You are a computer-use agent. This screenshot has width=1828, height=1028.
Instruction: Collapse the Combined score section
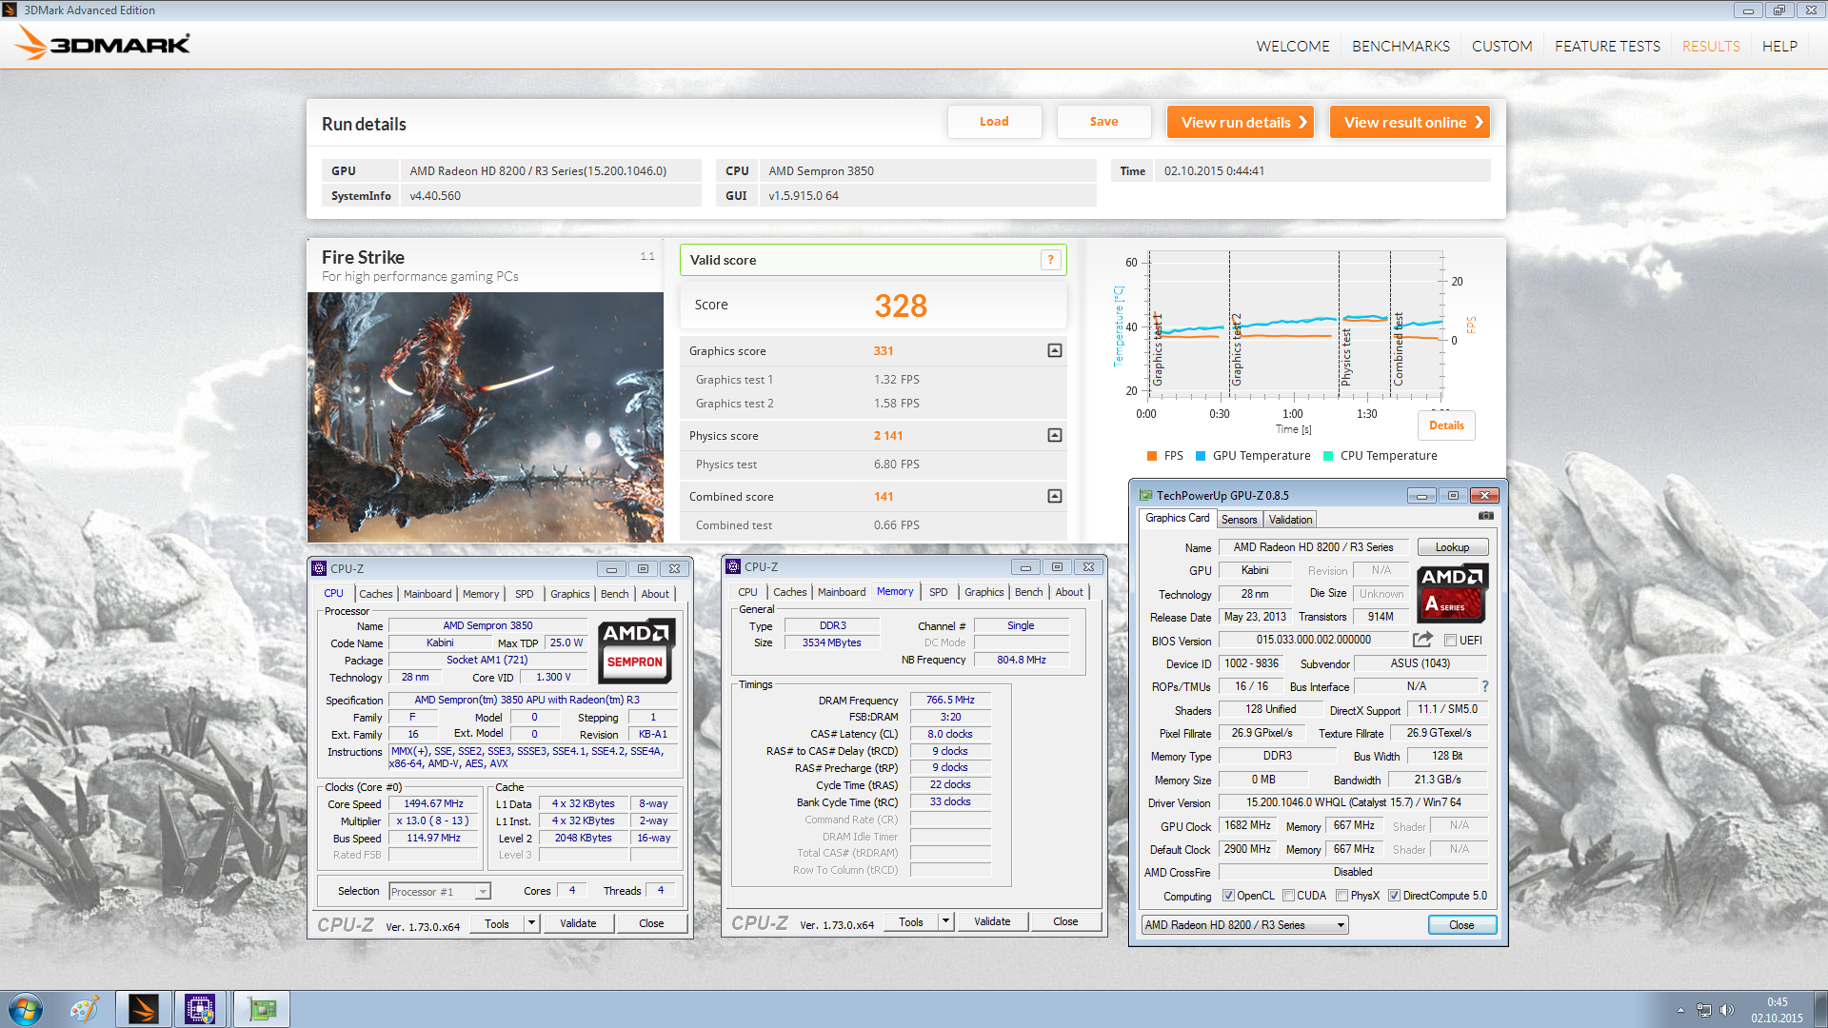[x=1055, y=496]
